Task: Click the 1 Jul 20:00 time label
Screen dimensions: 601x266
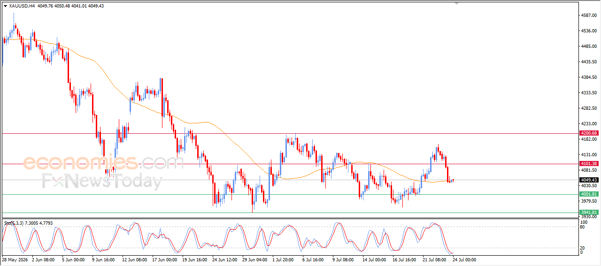Action: 283,259
